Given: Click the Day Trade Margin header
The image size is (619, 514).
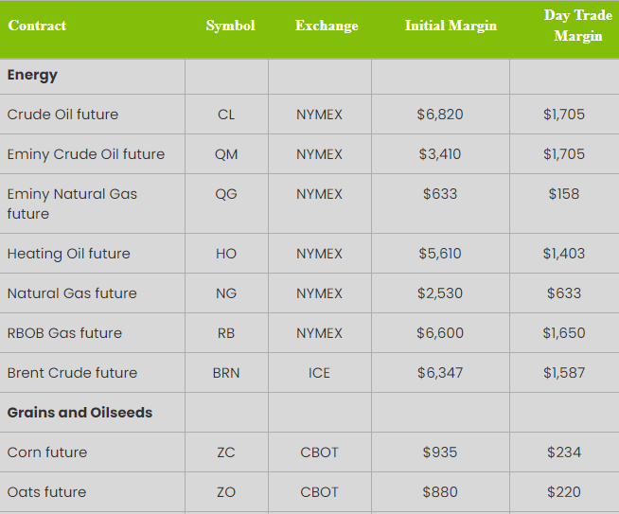Looking at the screenshot, I should pyautogui.click(x=578, y=26).
